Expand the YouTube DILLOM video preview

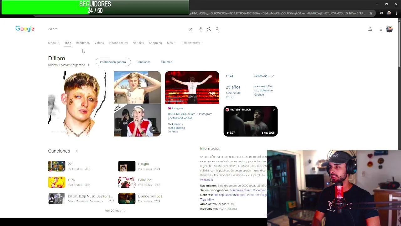click(274, 110)
